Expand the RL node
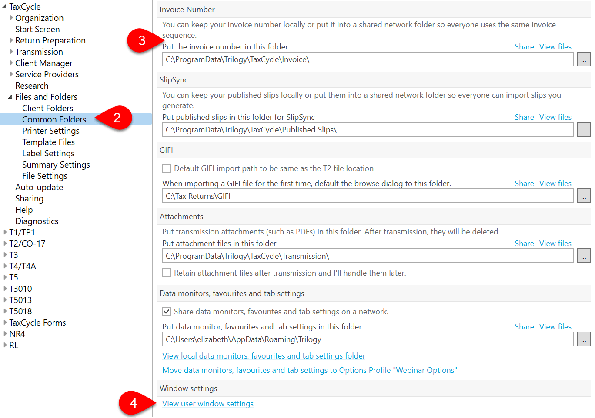This screenshot has height=418, width=595. pos(5,345)
